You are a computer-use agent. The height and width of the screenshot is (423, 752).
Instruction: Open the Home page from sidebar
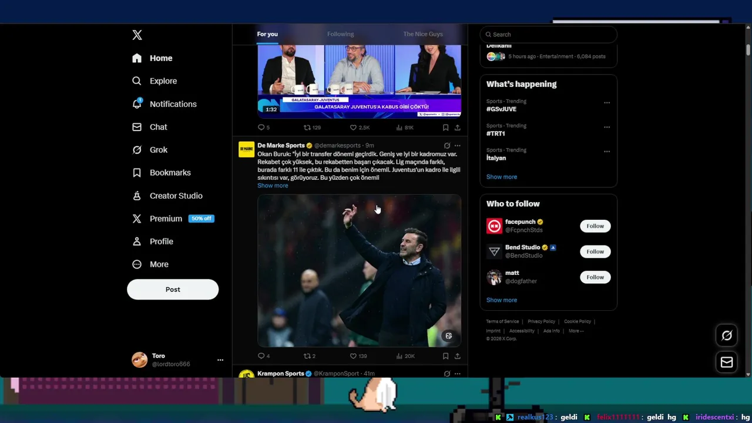(x=153, y=58)
